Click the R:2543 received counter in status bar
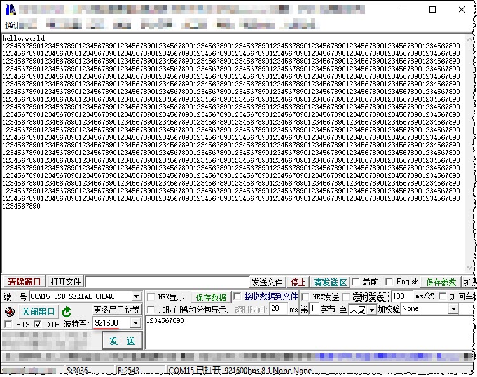 click(x=128, y=371)
